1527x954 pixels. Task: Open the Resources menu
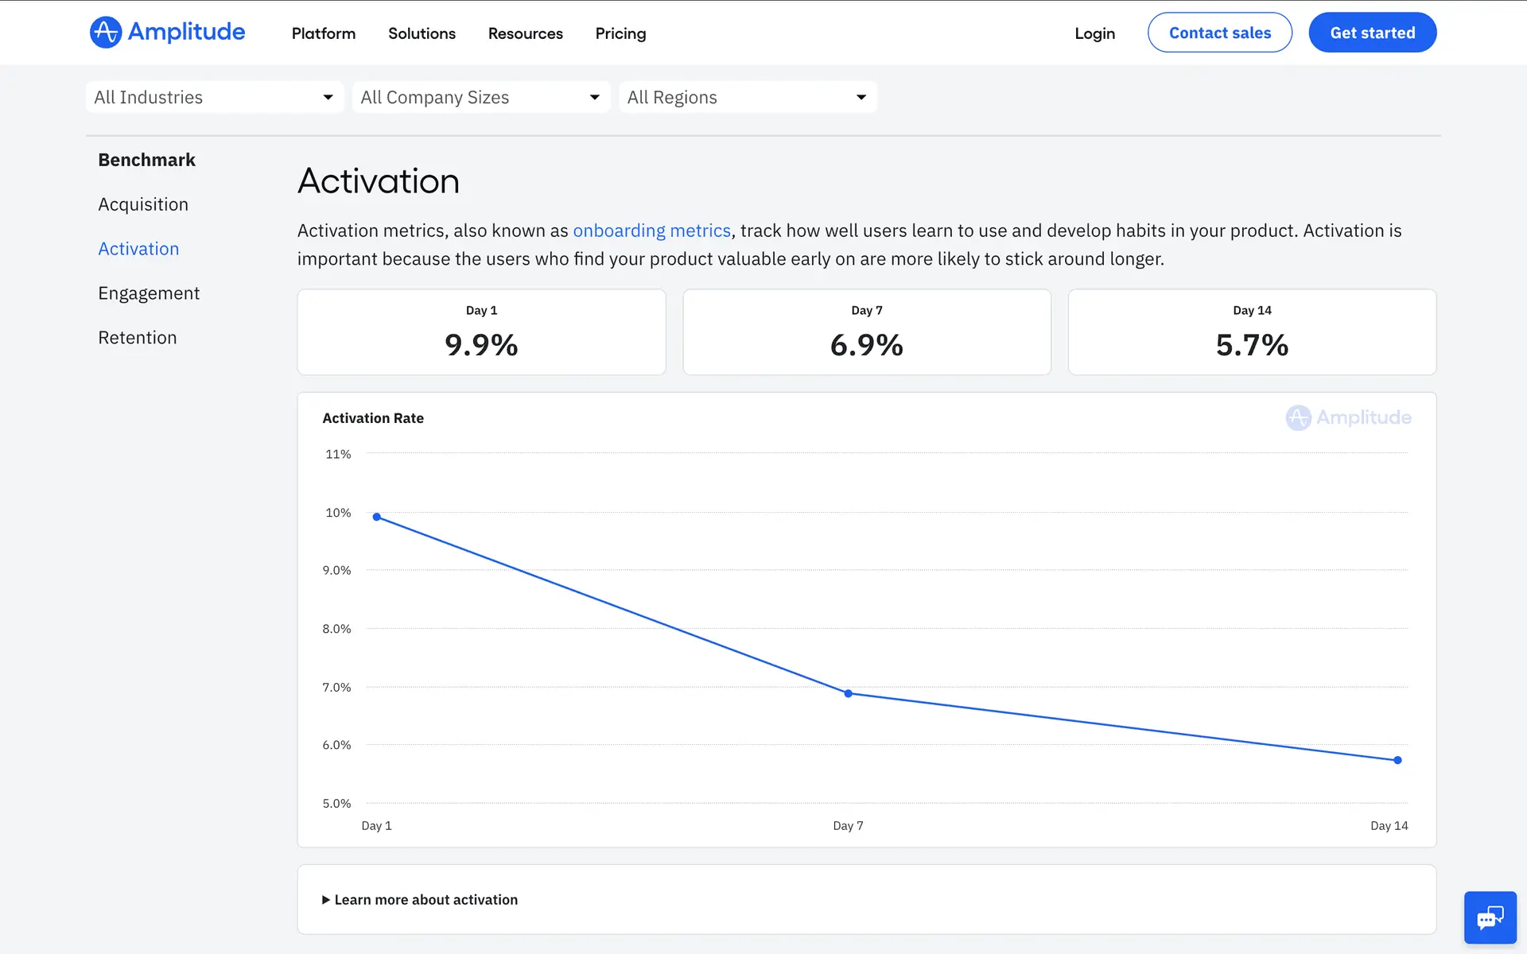tap(525, 33)
